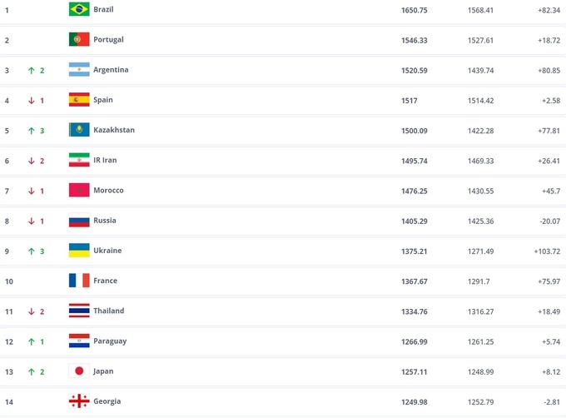Click the green up arrow beside Argentina
The width and height of the screenshot is (566, 418).
(31, 70)
